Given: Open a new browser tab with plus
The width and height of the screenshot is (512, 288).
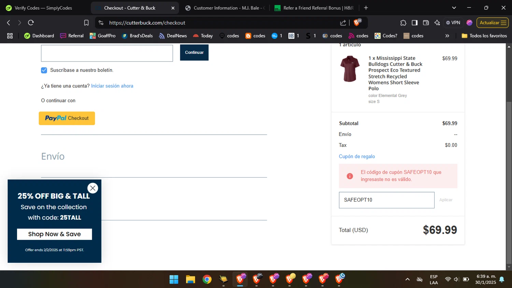Looking at the screenshot, I should [x=366, y=8].
